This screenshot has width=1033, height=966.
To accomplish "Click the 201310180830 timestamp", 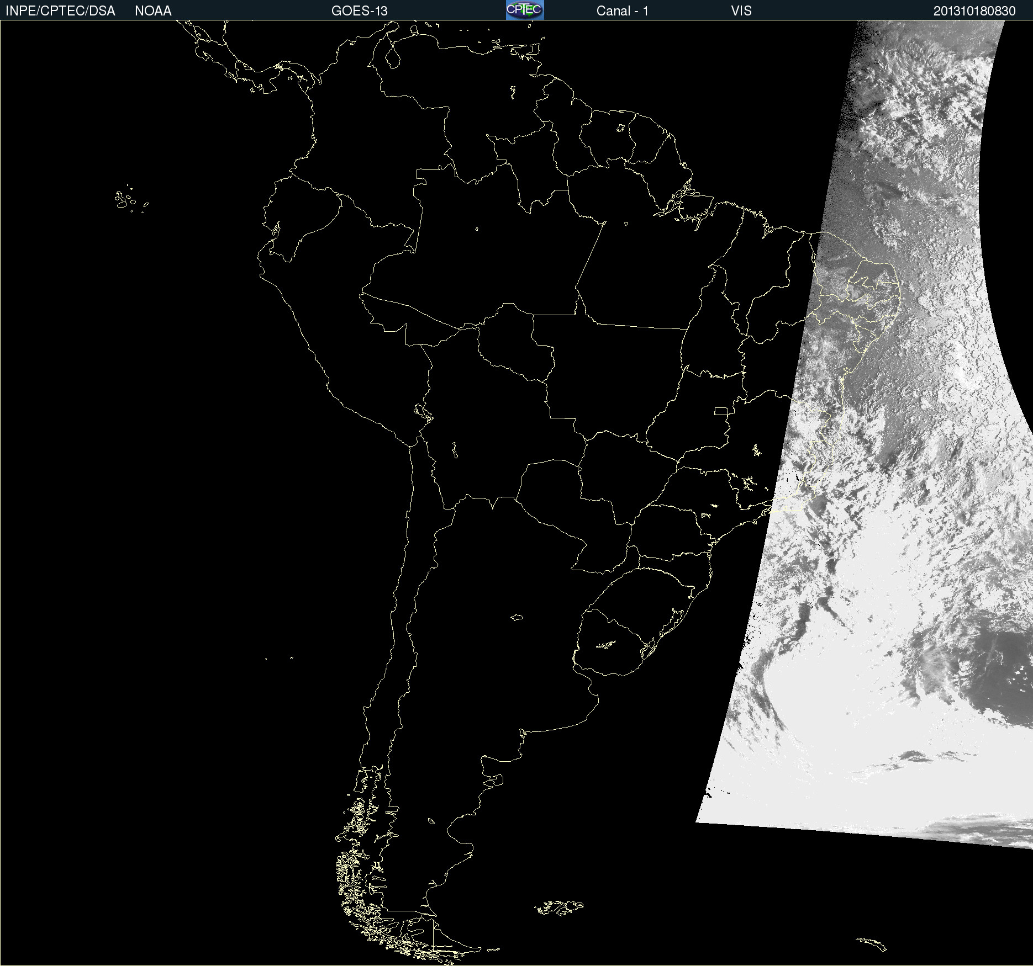I will click(x=974, y=11).
